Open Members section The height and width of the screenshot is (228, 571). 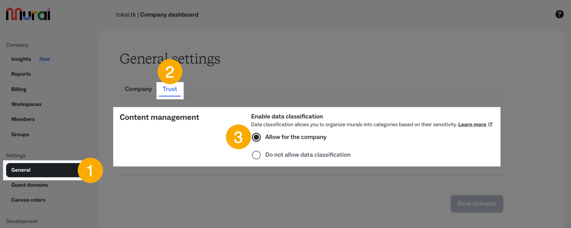tap(23, 119)
